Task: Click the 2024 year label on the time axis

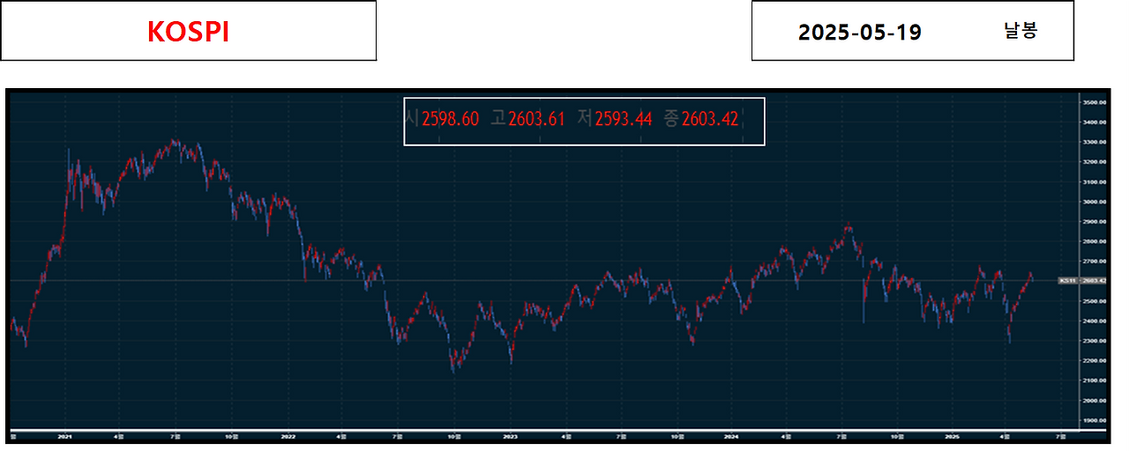Action: (x=730, y=435)
